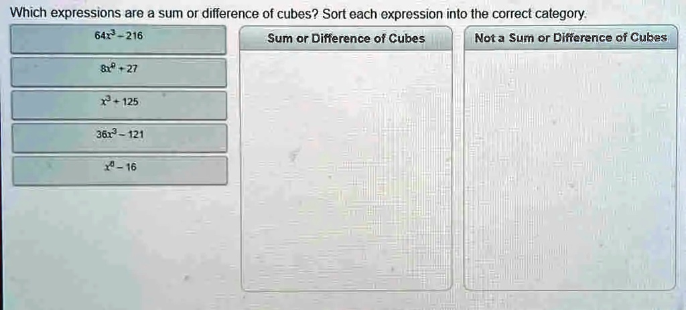Viewport: 686px width, 310px height.
Task: Click the "64x³" term in the top tile
Action: [106, 36]
